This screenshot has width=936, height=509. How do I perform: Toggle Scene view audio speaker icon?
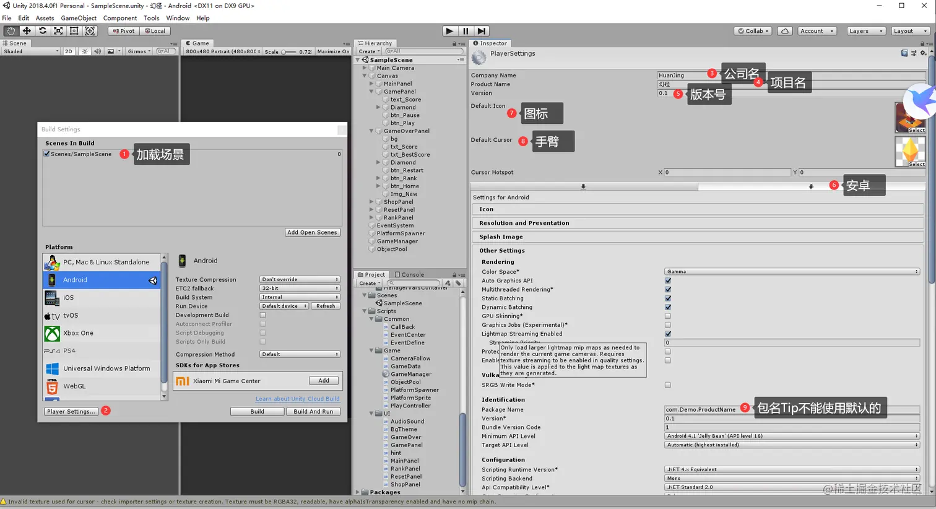[x=97, y=51]
